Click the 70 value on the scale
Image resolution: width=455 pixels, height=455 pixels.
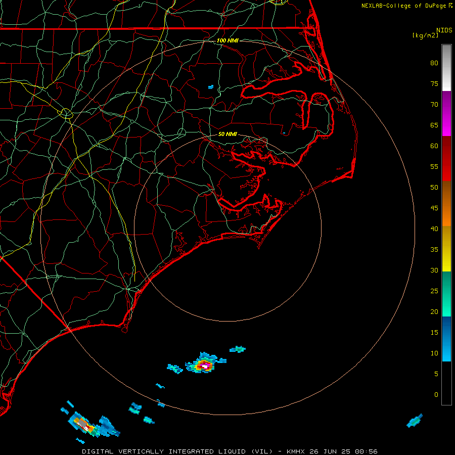click(x=434, y=105)
